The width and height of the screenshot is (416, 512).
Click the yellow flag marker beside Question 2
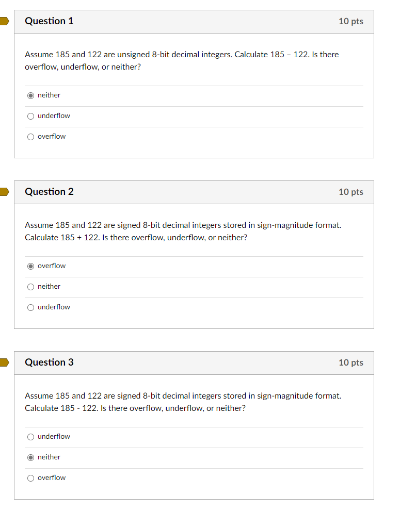[3, 192]
